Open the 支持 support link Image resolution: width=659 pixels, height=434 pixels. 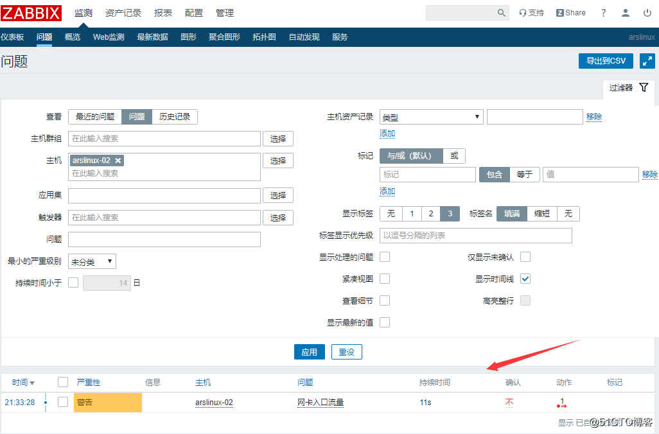[532, 13]
